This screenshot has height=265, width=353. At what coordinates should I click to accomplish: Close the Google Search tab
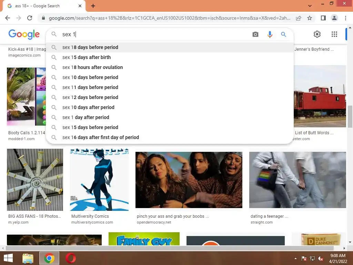point(80,6)
